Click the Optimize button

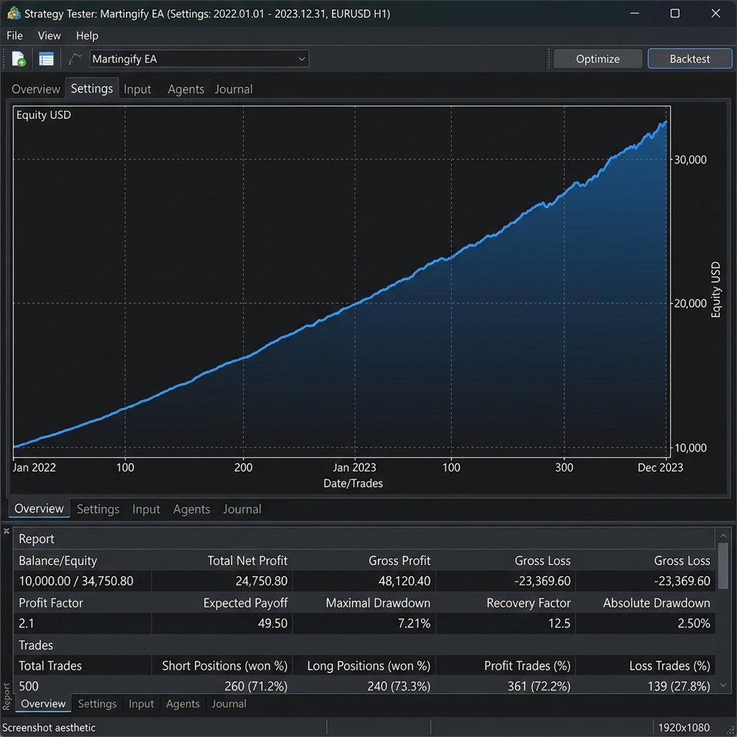597,59
